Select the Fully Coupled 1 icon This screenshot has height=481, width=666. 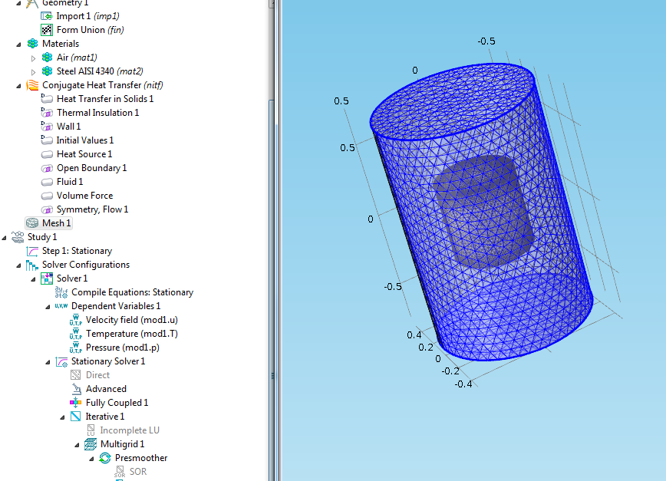pyautogui.click(x=76, y=403)
